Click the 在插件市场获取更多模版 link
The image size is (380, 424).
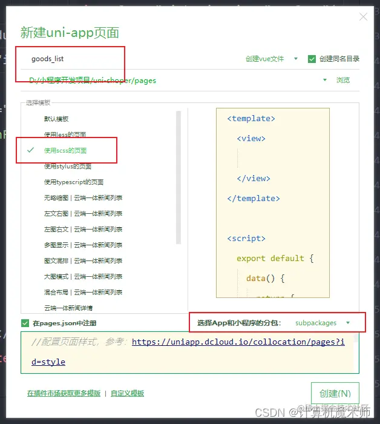pos(64,393)
